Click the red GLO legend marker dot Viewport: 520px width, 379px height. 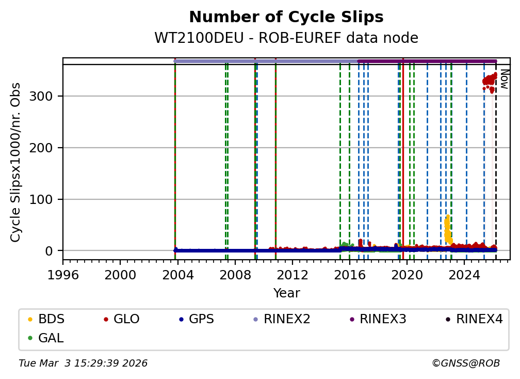tap(106, 319)
